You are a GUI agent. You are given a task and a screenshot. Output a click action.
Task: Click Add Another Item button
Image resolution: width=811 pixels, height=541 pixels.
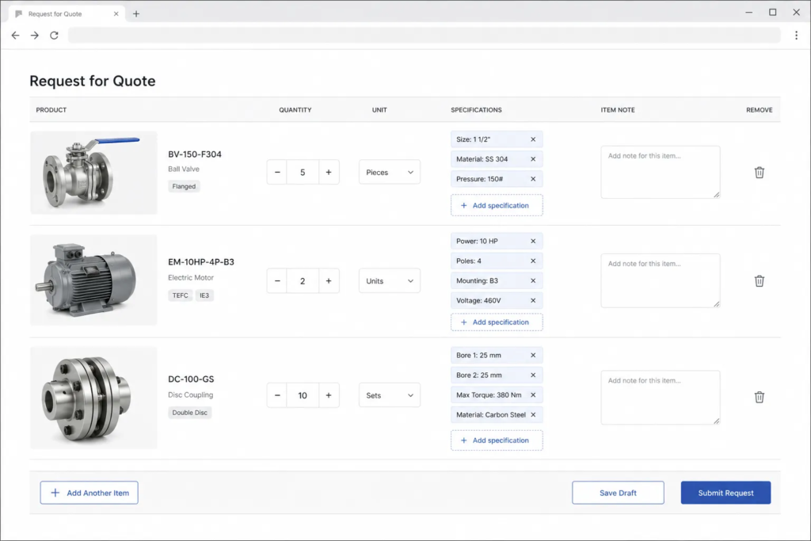[89, 493]
